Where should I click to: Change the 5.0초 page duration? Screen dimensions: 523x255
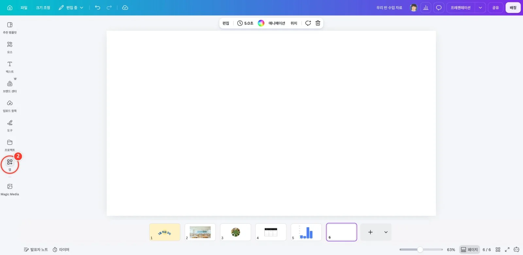coord(245,23)
